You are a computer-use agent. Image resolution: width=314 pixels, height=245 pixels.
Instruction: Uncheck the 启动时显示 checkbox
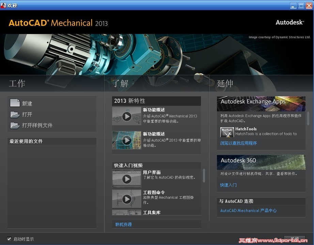click(9, 239)
